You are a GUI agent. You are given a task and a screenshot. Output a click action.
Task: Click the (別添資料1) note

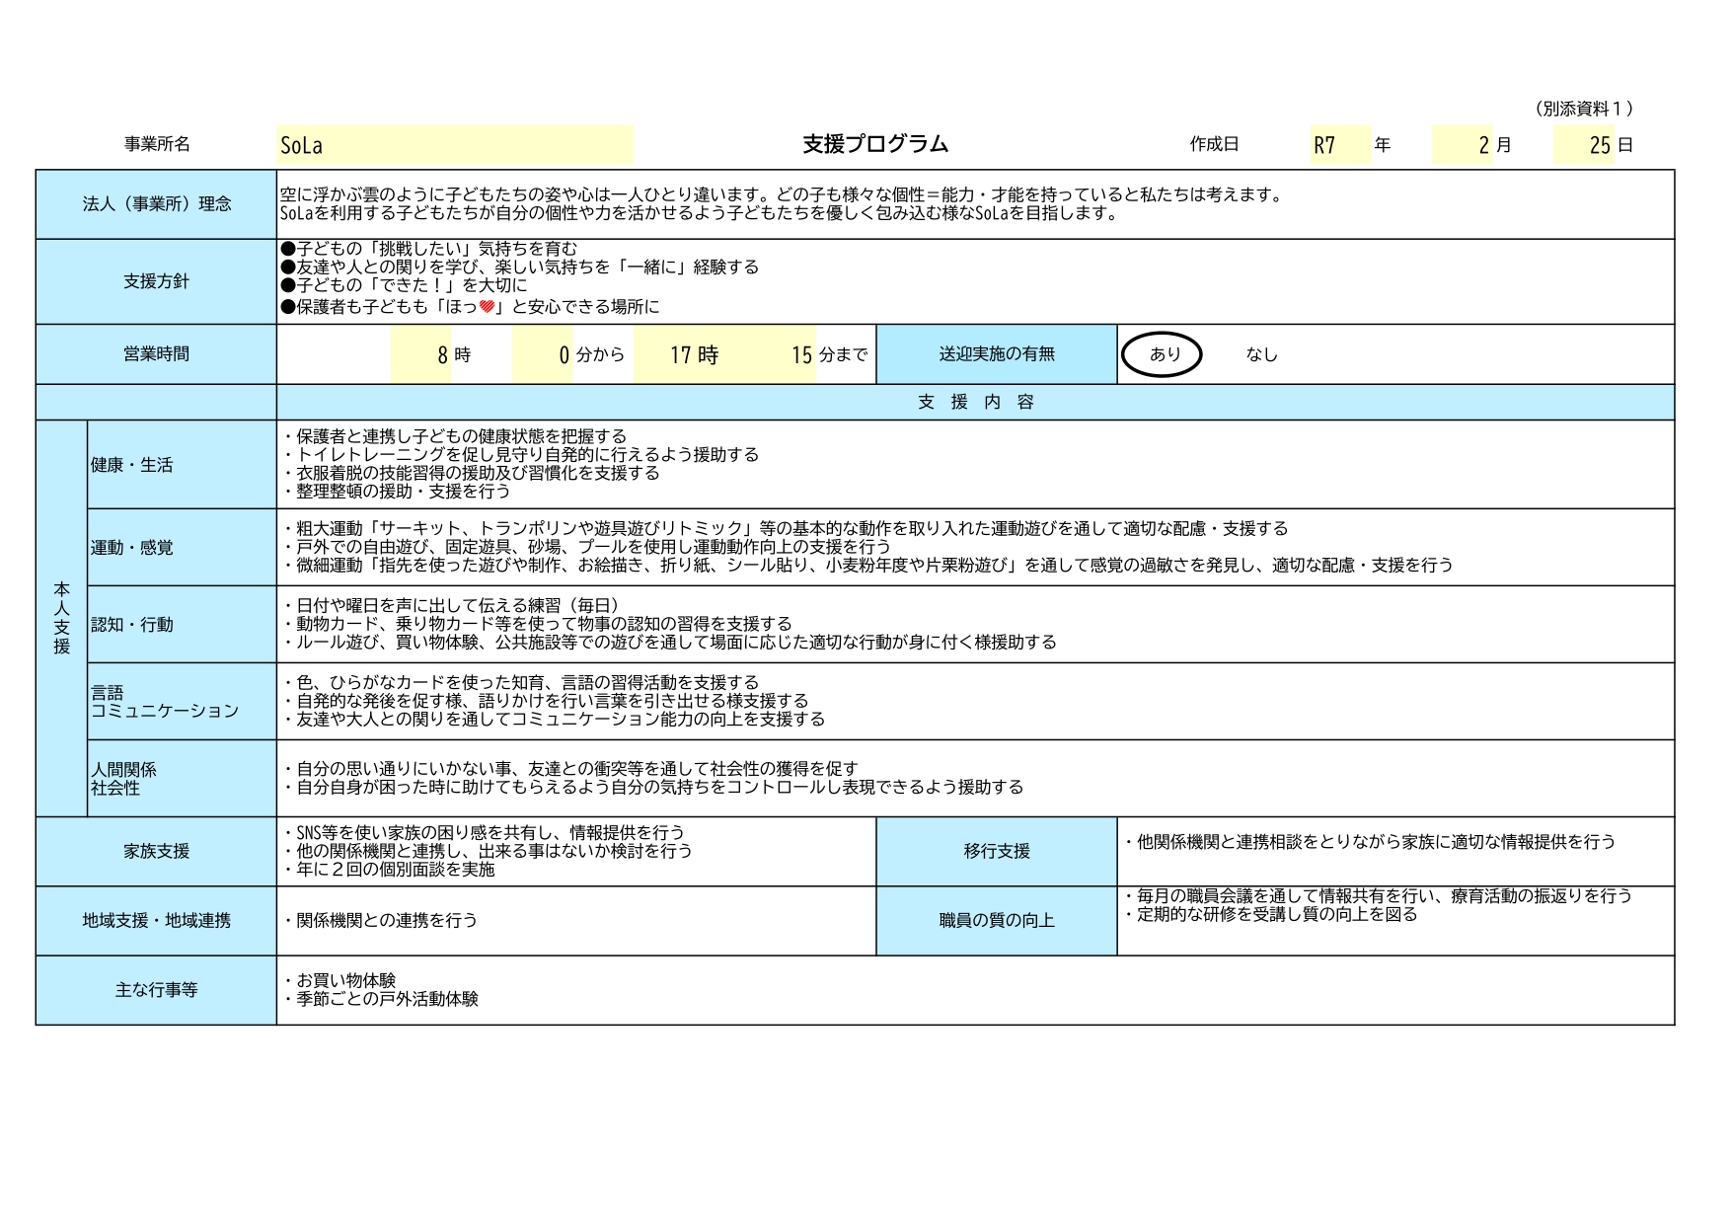tap(1585, 109)
